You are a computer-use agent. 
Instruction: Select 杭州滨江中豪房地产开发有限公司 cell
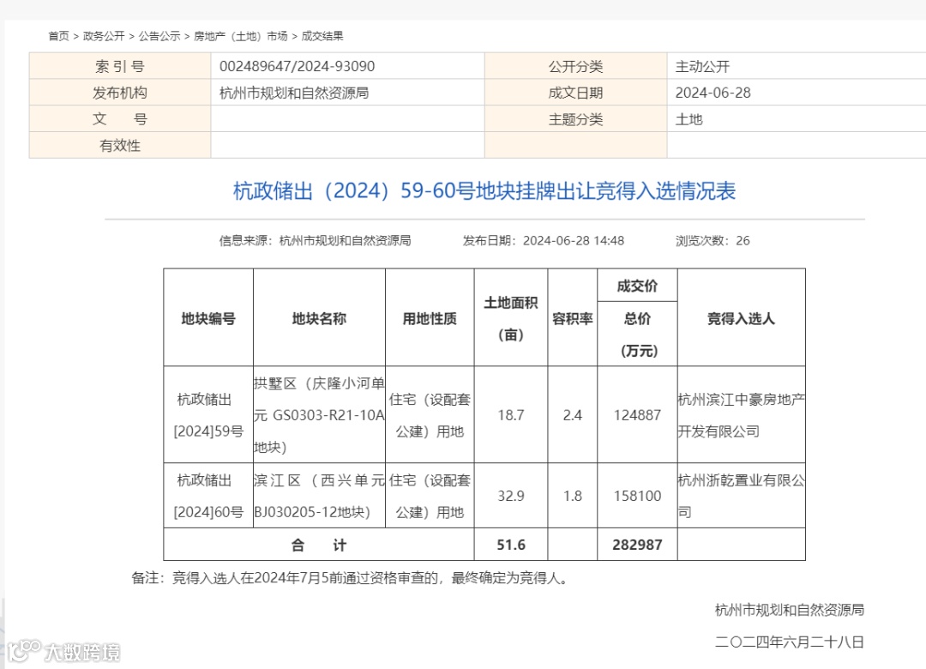coord(741,415)
